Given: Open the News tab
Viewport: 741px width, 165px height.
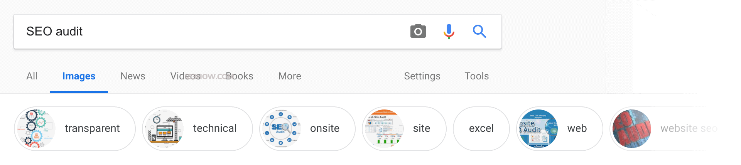Looking at the screenshot, I should [133, 76].
